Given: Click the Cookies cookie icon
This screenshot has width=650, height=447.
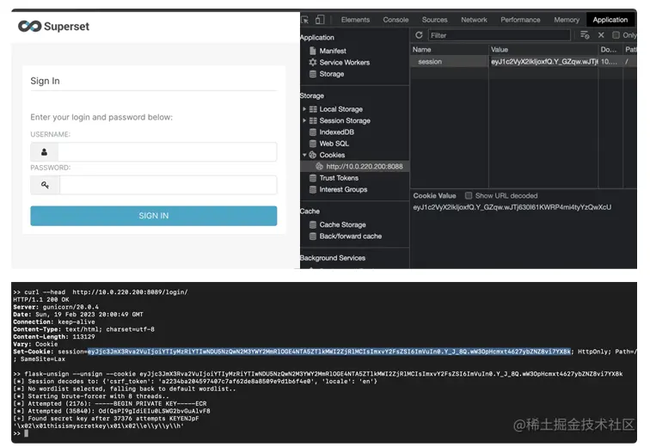Looking at the screenshot, I should click(313, 155).
